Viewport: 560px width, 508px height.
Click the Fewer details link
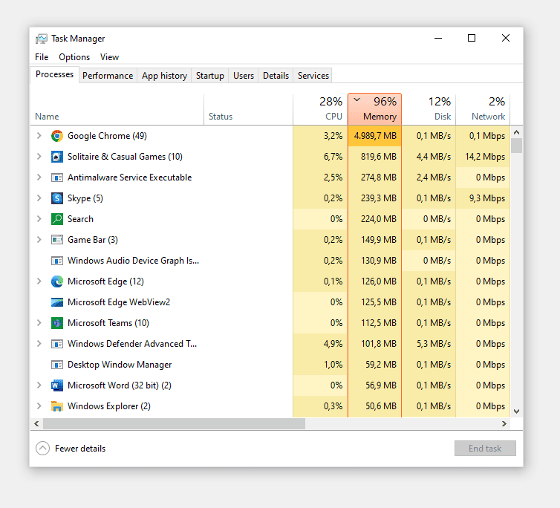pos(80,449)
